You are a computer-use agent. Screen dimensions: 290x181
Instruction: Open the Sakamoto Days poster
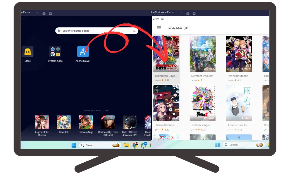166,54
